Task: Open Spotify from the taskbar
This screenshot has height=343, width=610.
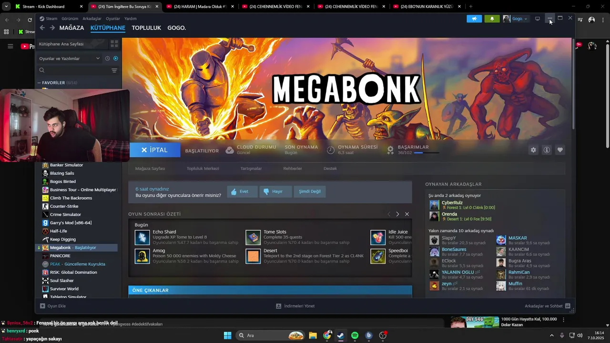Action: [355, 335]
